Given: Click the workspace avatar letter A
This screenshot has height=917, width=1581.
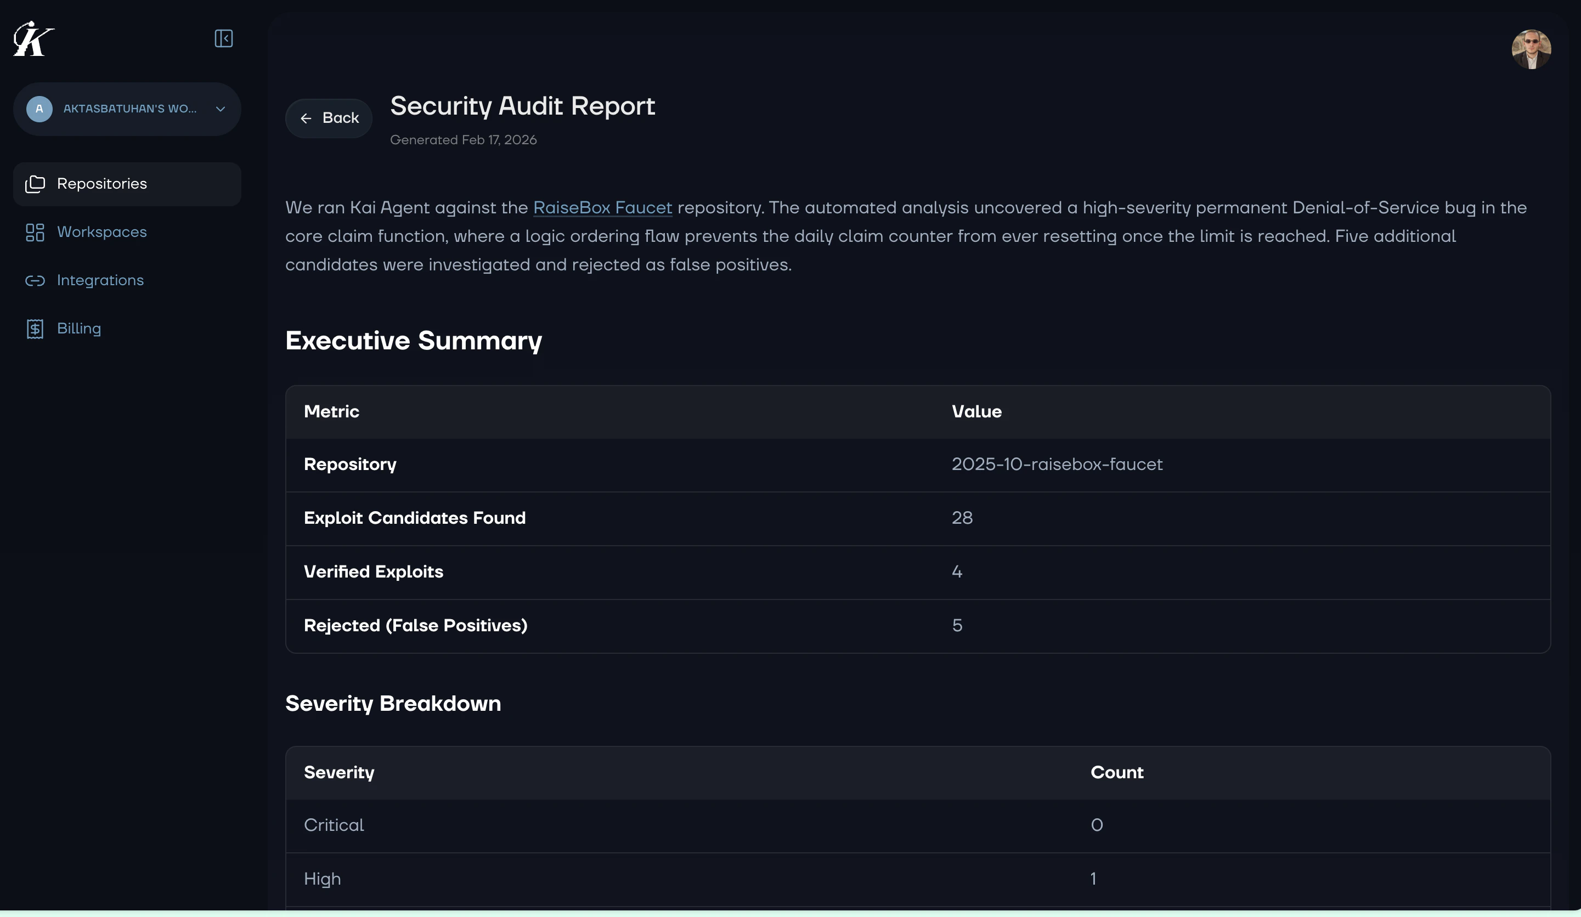Looking at the screenshot, I should click(39, 109).
